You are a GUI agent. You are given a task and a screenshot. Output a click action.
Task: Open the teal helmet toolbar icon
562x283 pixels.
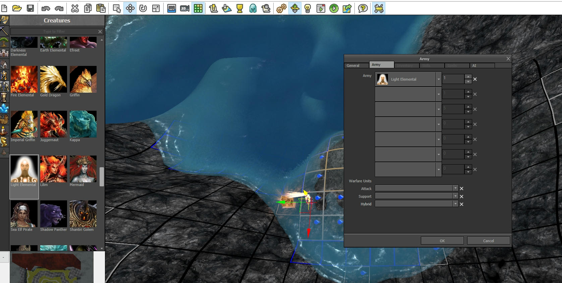coord(253,8)
